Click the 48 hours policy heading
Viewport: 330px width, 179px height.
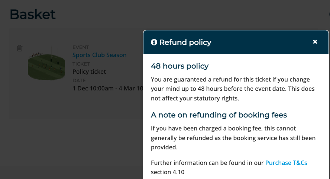tap(179, 66)
